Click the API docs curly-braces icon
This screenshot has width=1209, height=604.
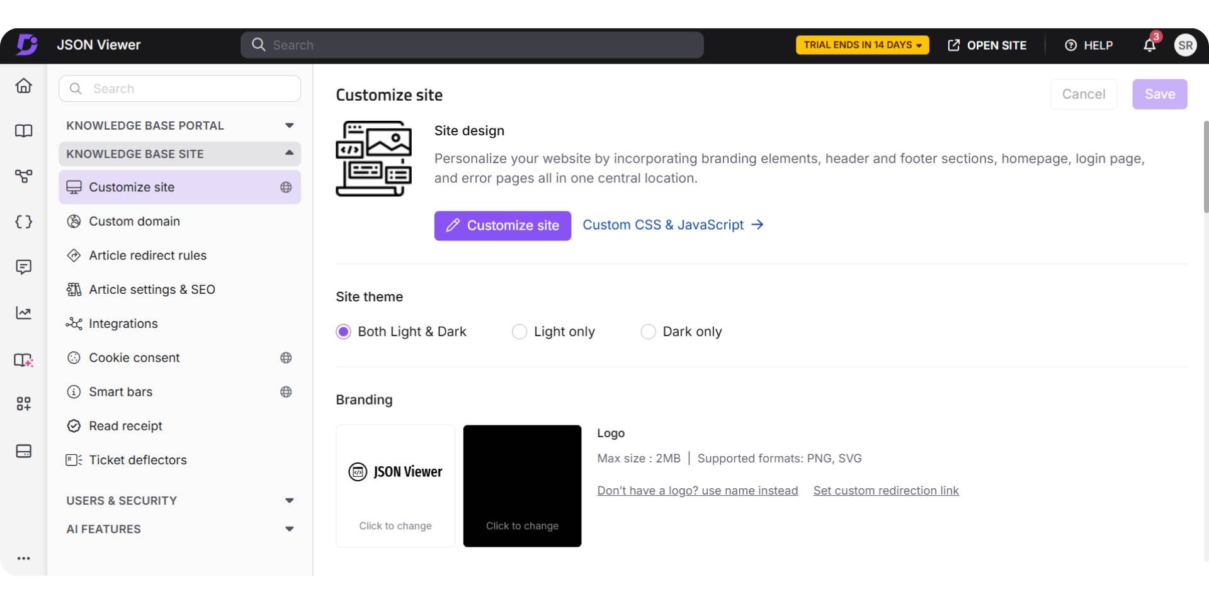23,221
